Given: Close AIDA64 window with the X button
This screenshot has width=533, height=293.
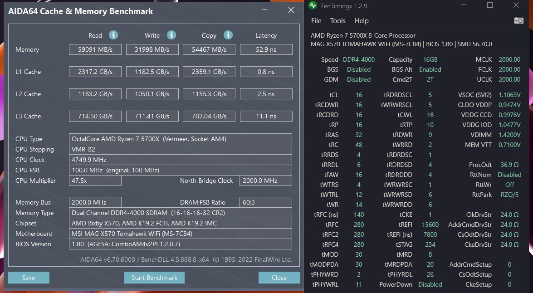Looking at the screenshot, I should coord(291,10).
